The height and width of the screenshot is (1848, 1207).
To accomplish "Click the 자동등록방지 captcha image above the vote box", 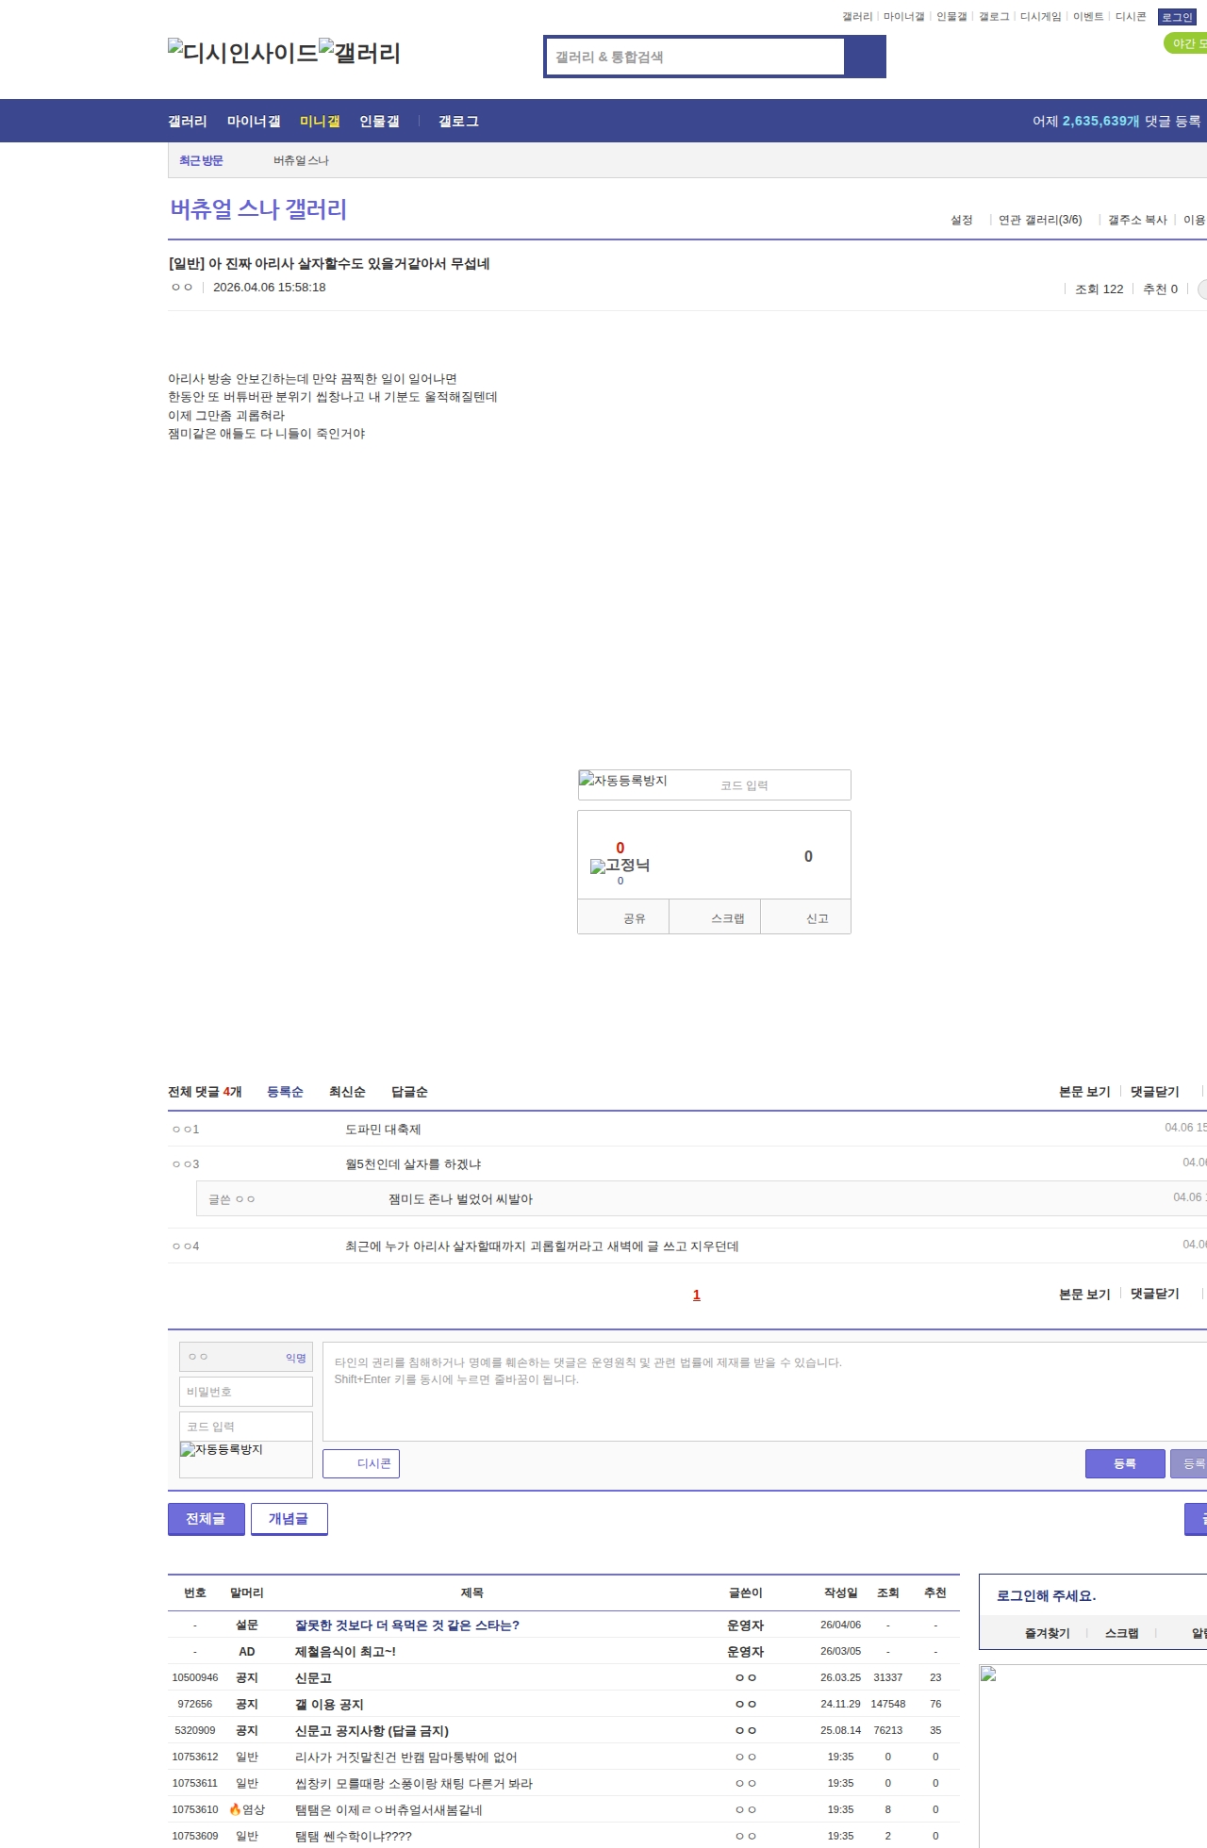I will (623, 781).
